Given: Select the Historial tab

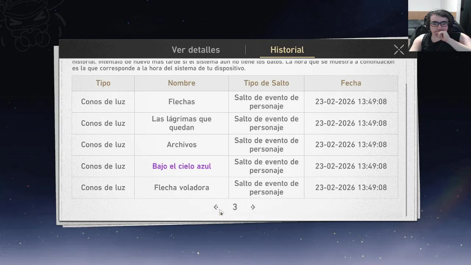Looking at the screenshot, I should click(287, 50).
